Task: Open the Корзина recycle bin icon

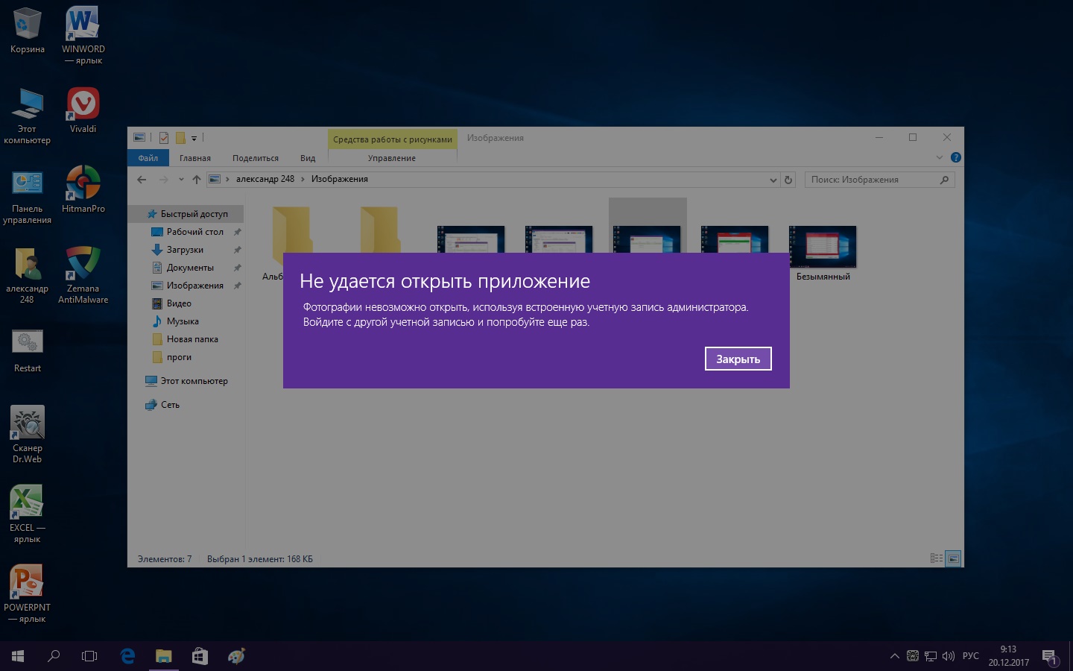Action: click(x=28, y=24)
